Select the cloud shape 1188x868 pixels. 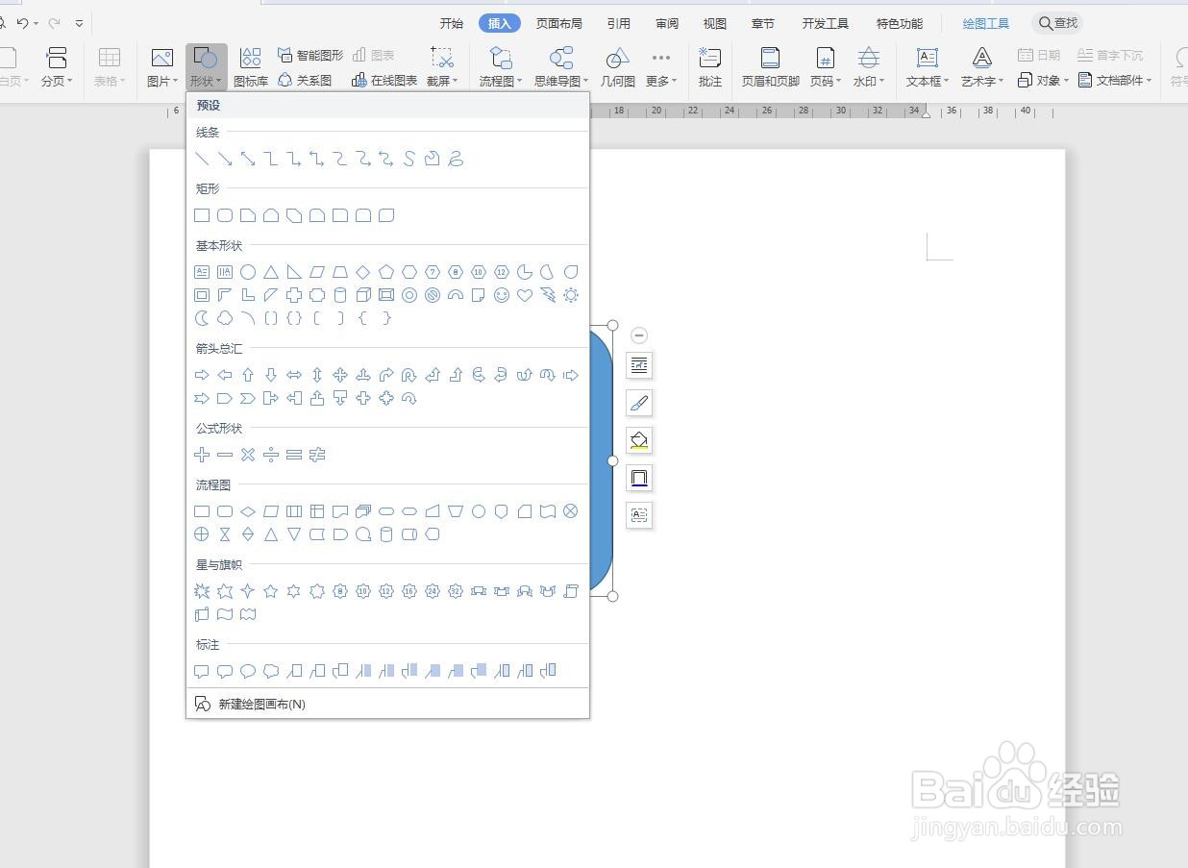click(225, 318)
